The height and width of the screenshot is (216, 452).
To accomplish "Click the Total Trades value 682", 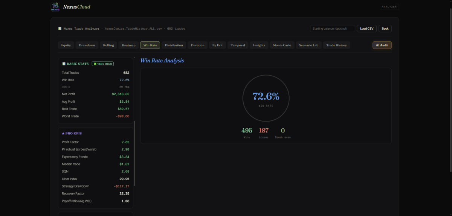I will pos(126,73).
